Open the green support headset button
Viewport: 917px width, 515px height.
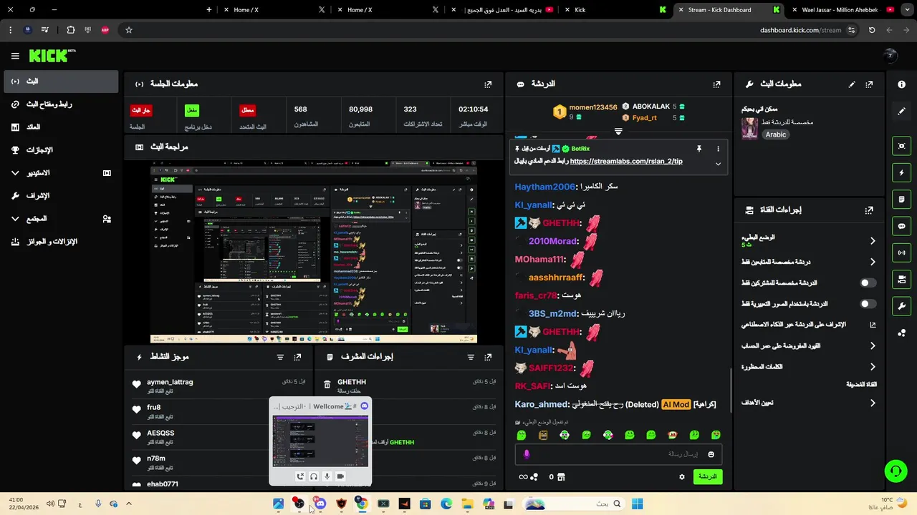(896, 471)
